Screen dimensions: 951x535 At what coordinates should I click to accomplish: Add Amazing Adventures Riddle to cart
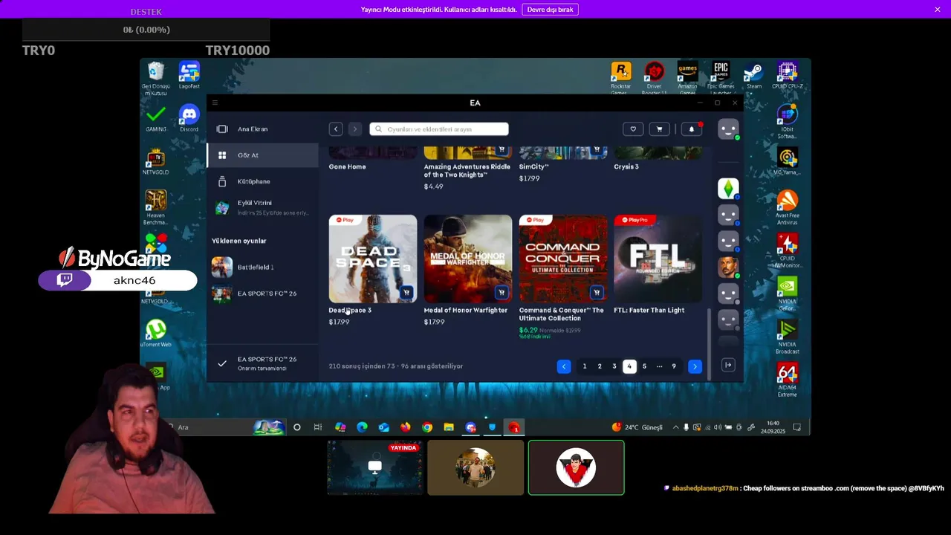point(502,150)
